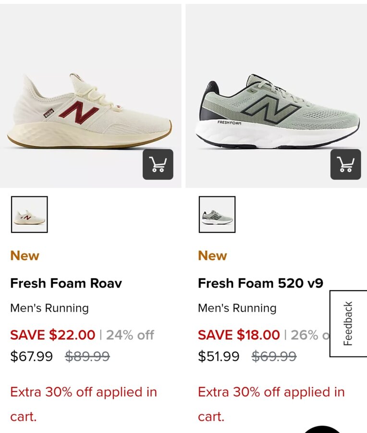Click the $51.99 sale price
367x433 pixels.
pos(219,357)
